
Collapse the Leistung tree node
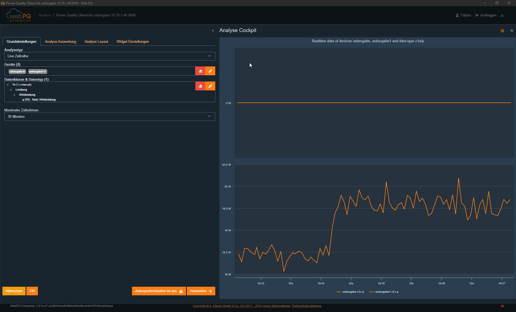point(11,90)
